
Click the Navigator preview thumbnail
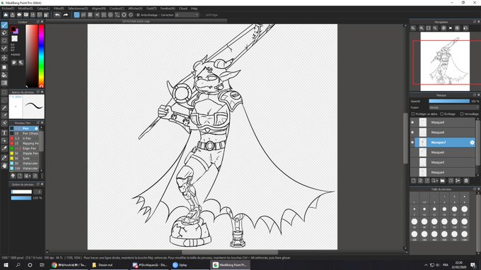[x=445, y=61]
